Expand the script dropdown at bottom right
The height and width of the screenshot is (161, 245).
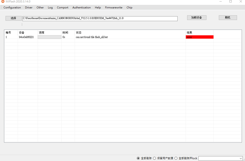click(x=241, y=158)
